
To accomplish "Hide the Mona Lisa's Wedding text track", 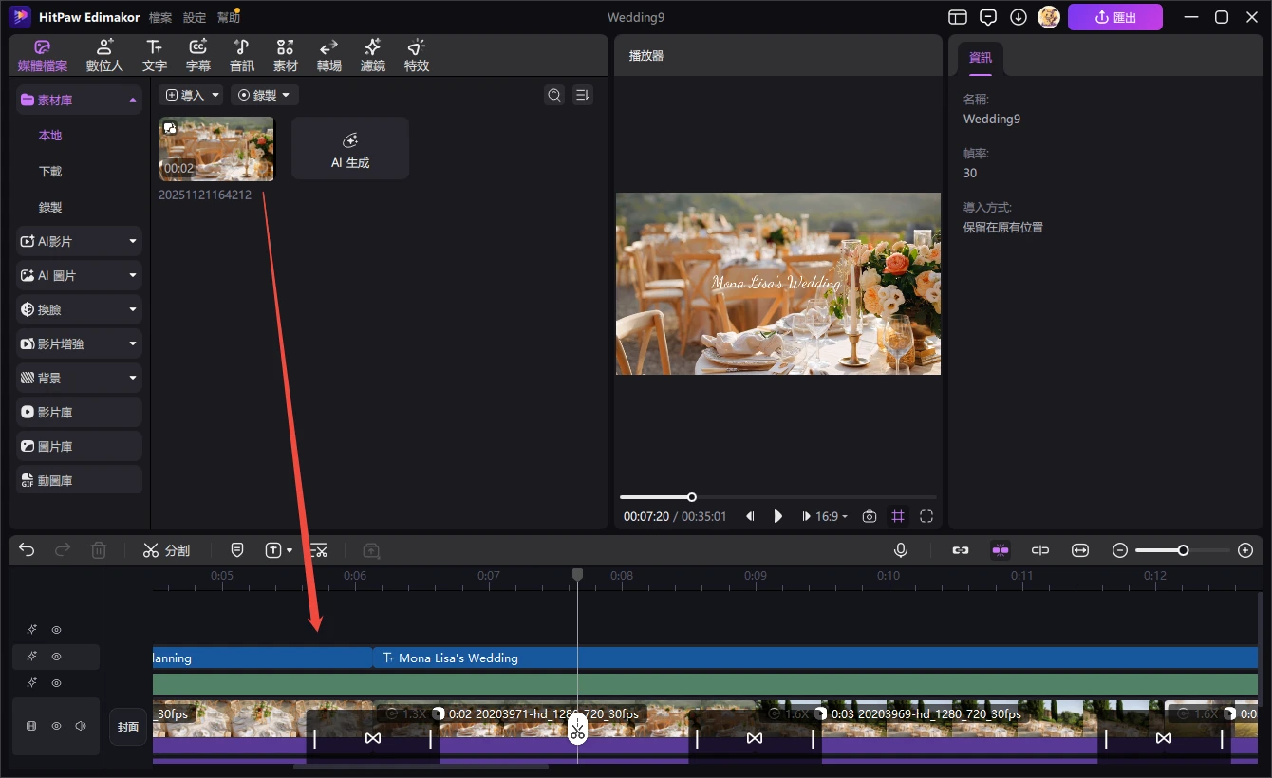I will tap(56, 657).
